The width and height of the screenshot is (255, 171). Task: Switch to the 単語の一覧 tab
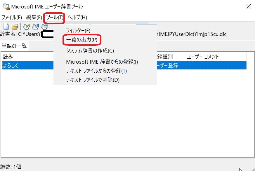point(14,46)
